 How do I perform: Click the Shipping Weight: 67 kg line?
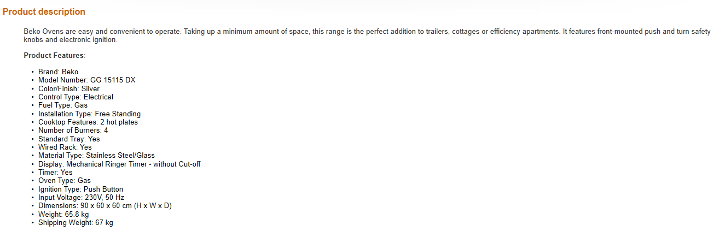click(76, 222)
